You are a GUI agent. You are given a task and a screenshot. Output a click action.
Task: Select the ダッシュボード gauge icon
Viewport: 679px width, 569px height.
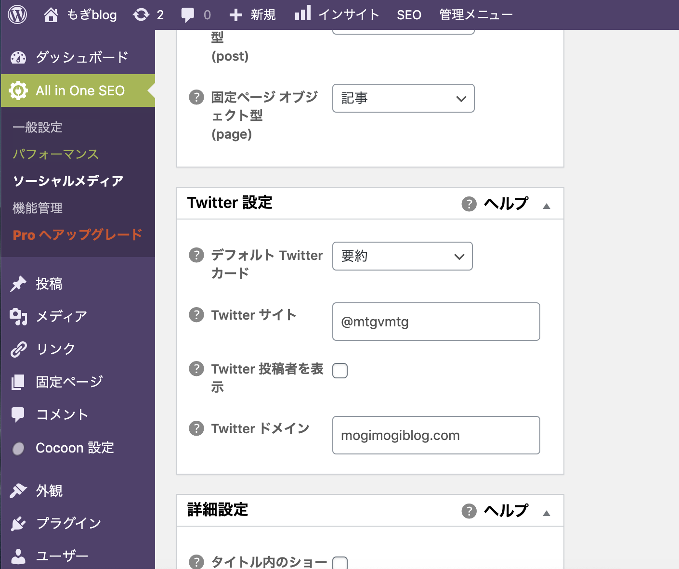click(18, 57)
